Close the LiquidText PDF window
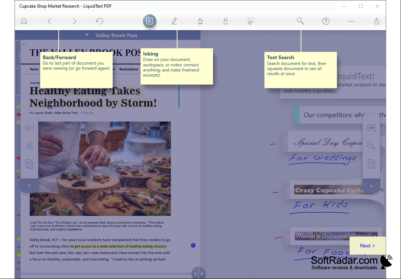Screen dimensions: 401x279 (x=377, y=6)
